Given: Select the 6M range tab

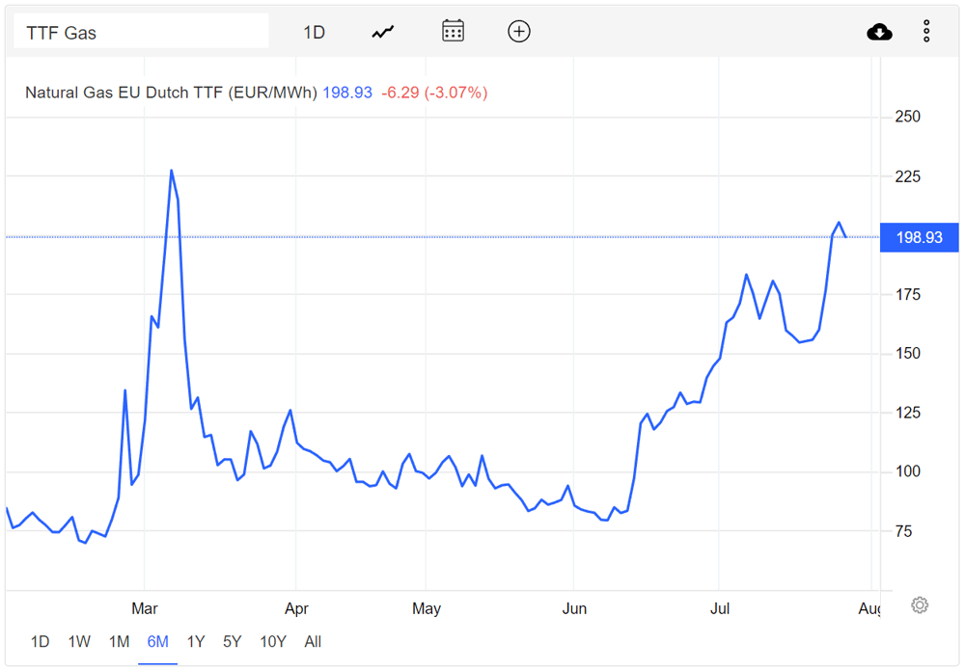Looking at the screenshot, I should click(x=157, y=642).
